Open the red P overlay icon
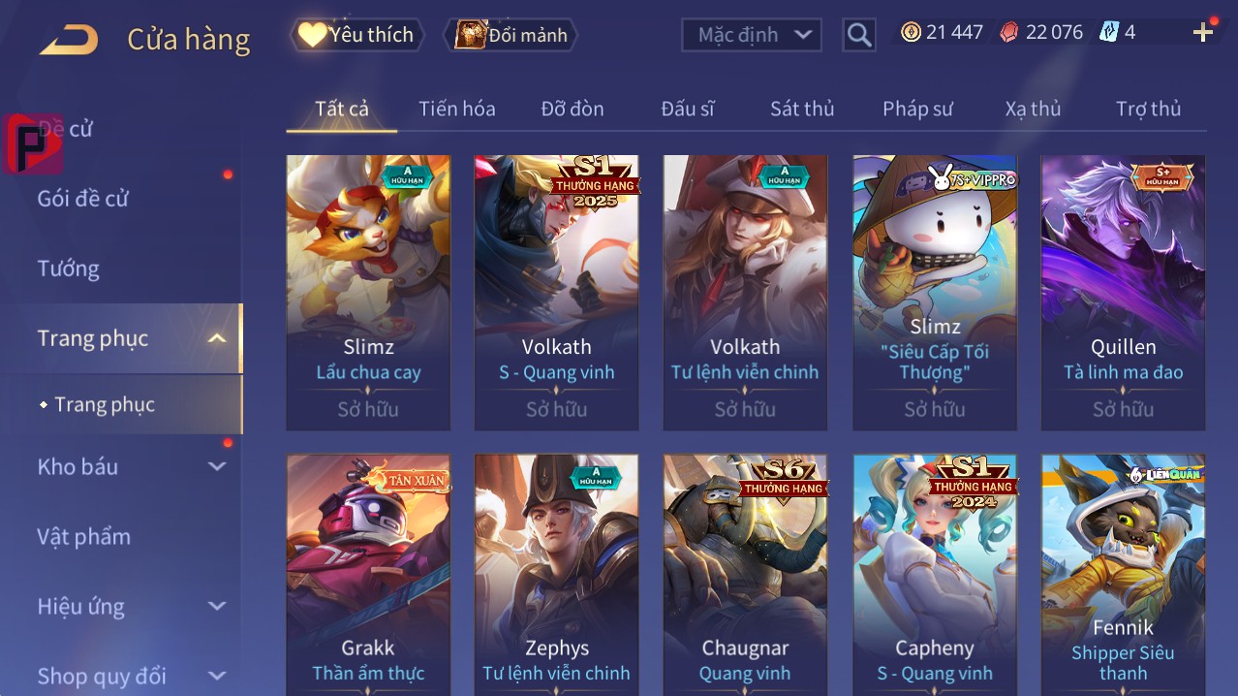1238x696 pixels. tap(32, 143)
